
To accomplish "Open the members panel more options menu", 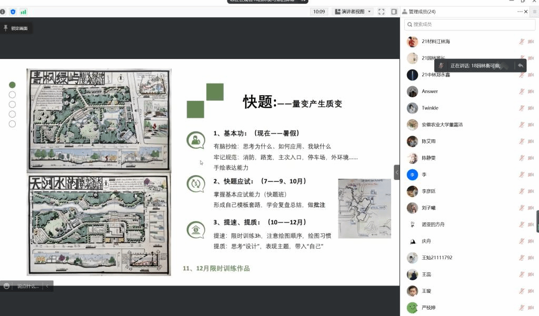I will pyautogui.click(x=521, y=12).
